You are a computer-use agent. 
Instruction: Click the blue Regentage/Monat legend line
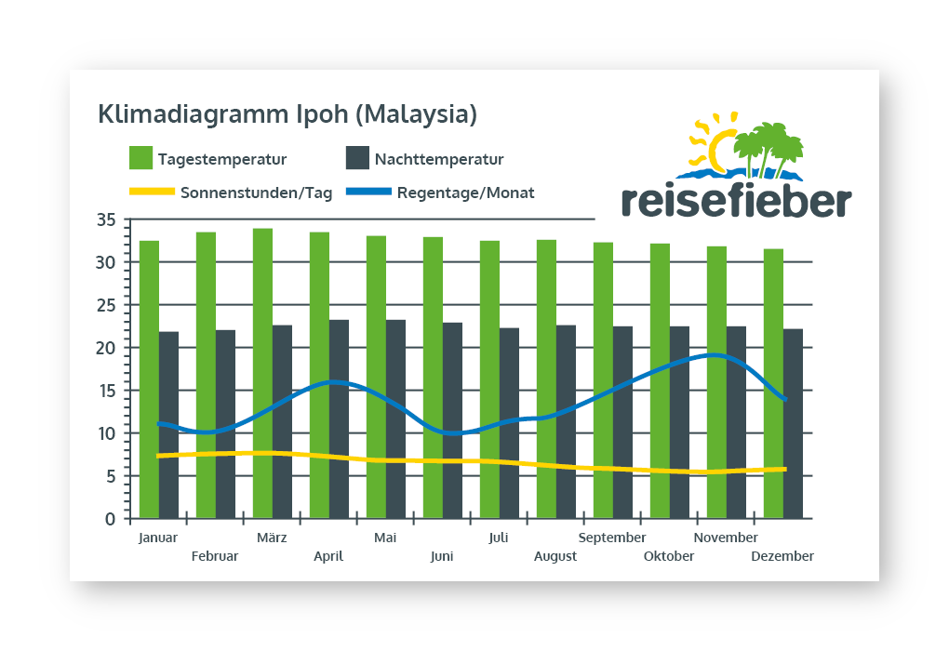[368, 193]
